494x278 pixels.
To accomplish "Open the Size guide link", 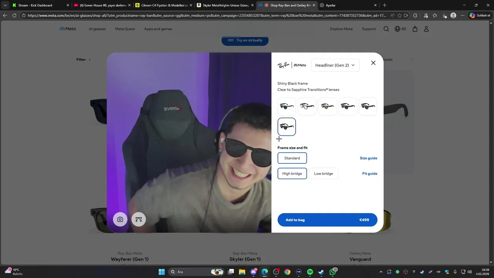I will [x=369, y=158].
